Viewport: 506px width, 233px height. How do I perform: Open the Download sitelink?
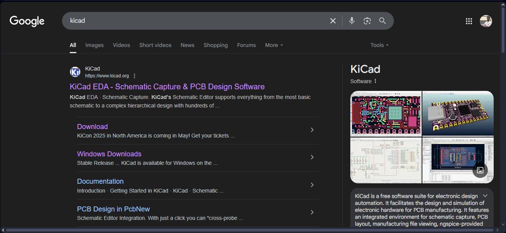pos(92,127)
